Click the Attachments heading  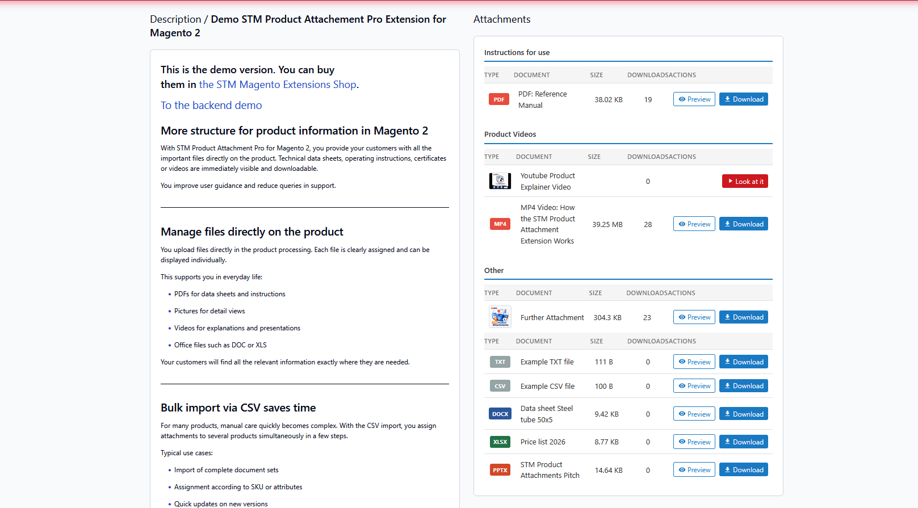pyautogui.click(x=502, y=19)
